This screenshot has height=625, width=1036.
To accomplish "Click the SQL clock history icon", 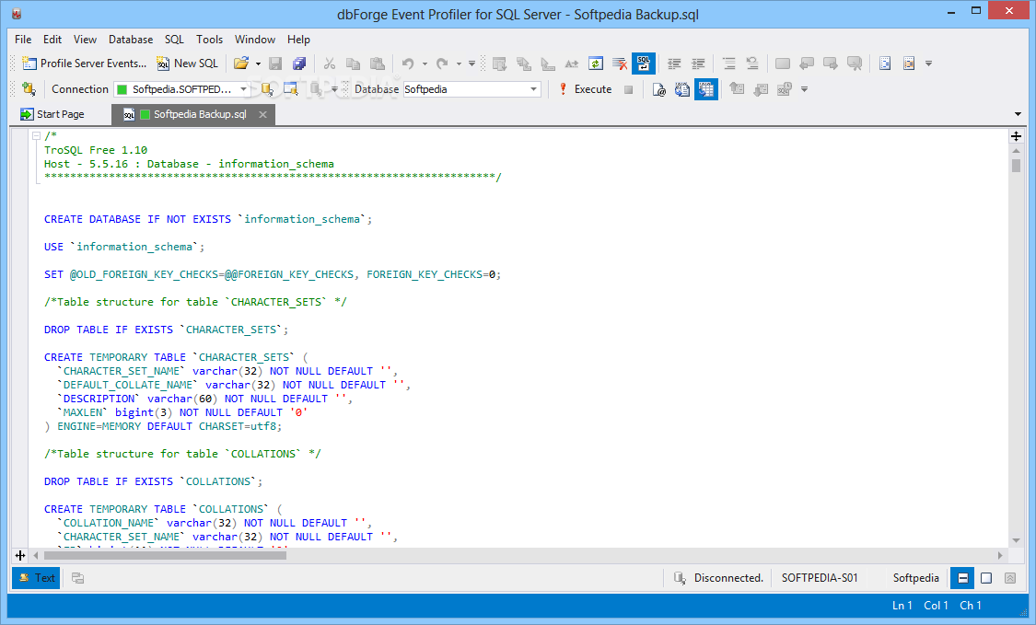I will pos(785,89).
